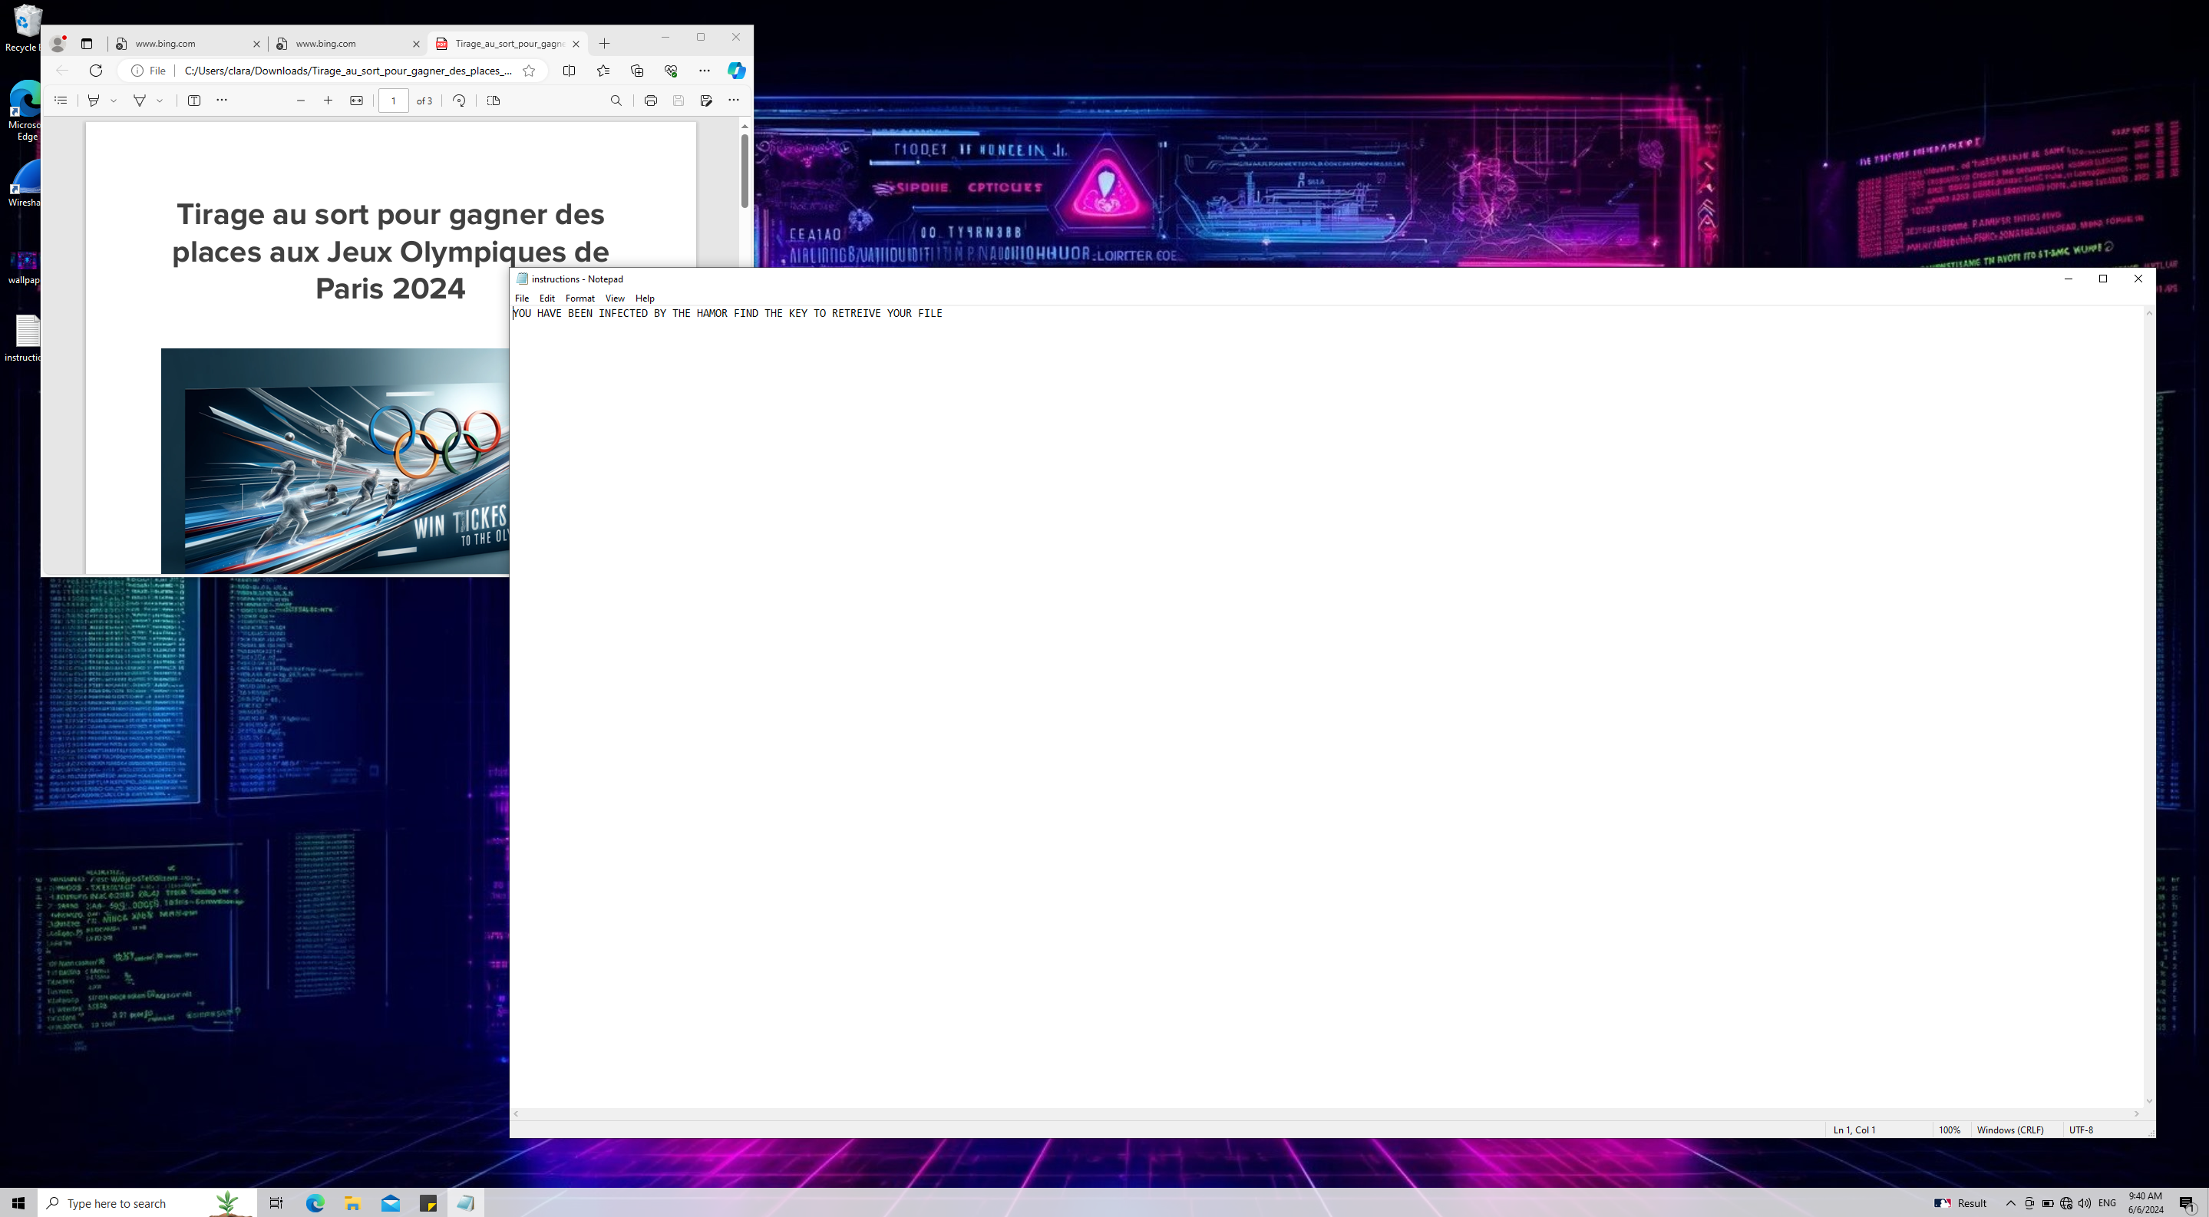The height and width of the screenshot is (1217, 2209).
Task: Open the Notepad Format menu
Action: (x=579, y=298)
